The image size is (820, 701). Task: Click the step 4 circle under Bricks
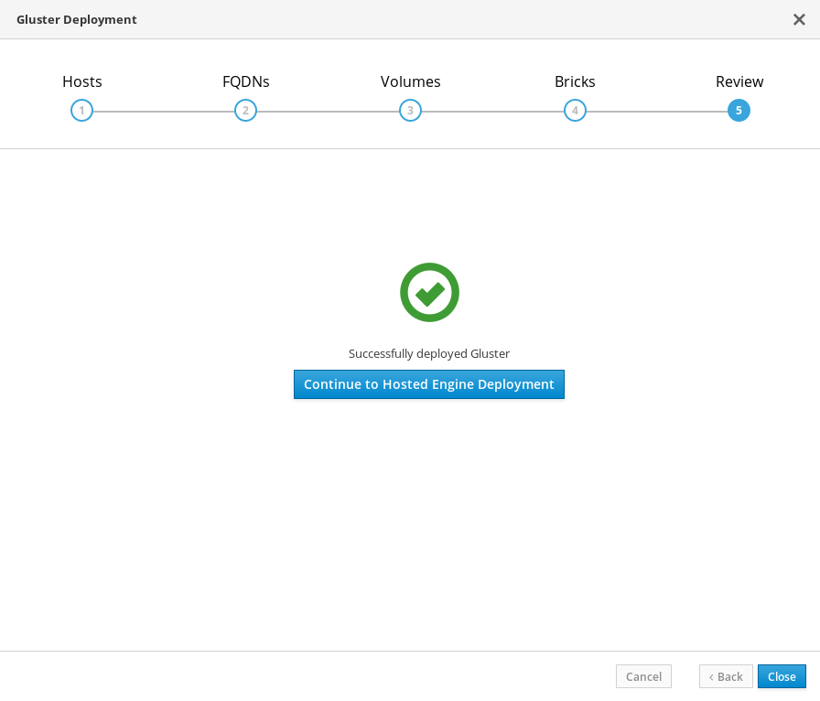pos(575,110)
